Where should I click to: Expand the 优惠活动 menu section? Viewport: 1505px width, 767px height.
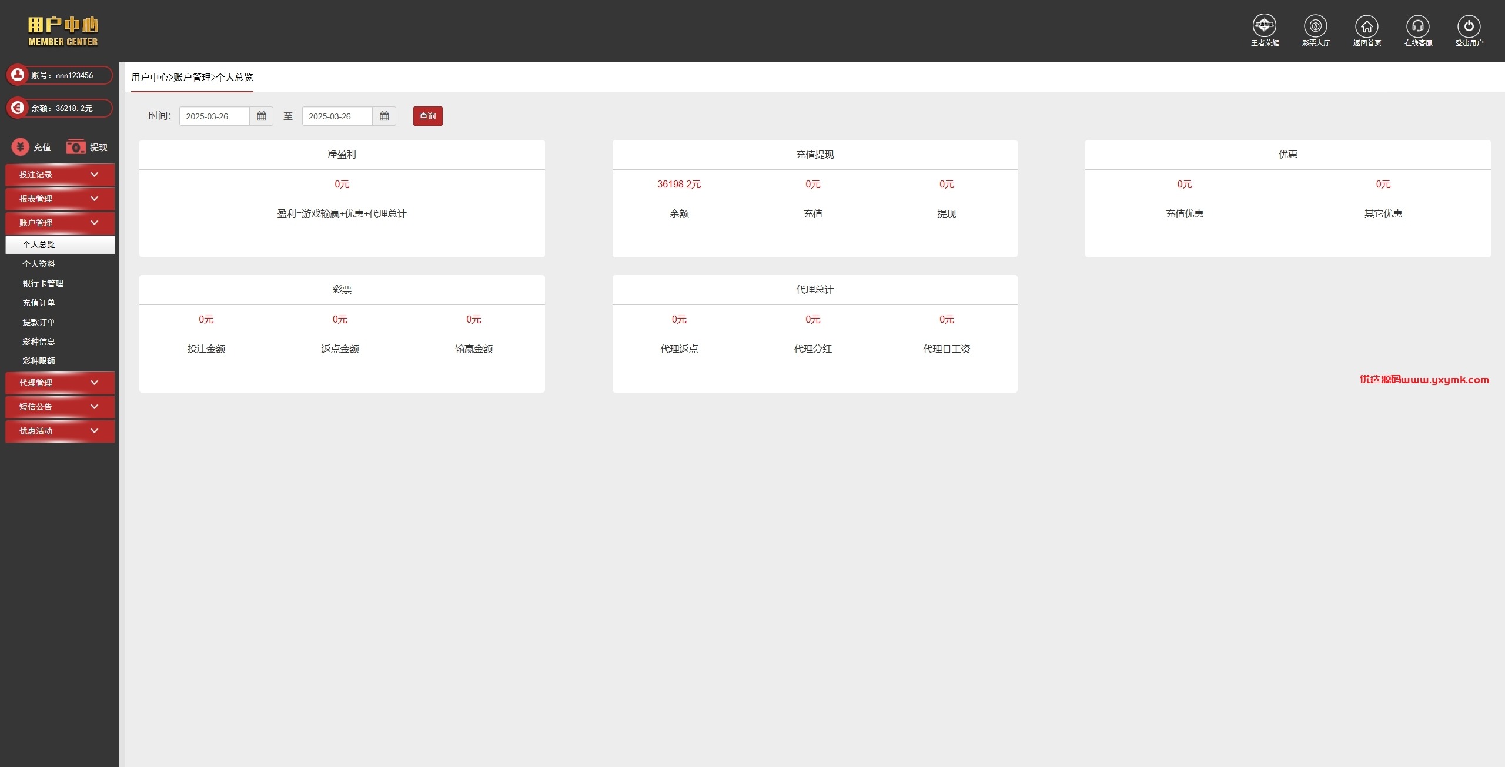pyautogui.click(x=60, y=431)
